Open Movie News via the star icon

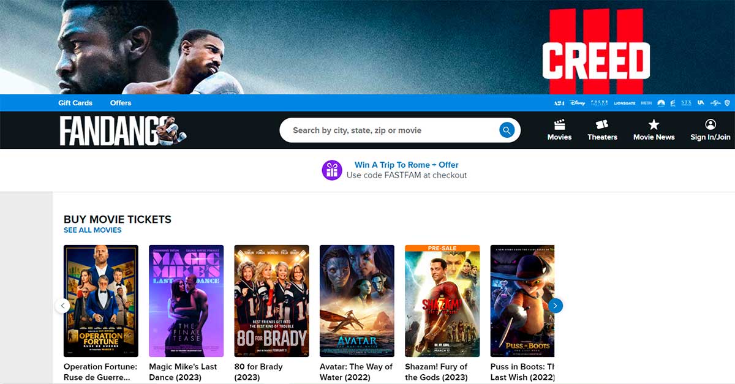tap(654, 125)
